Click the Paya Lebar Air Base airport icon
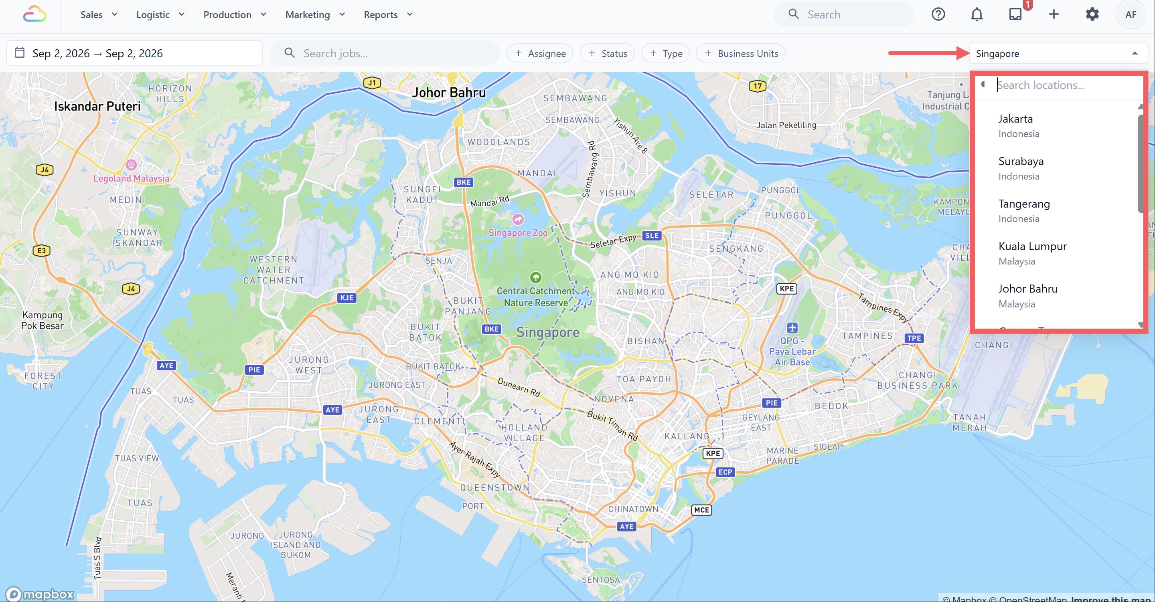 (792, 328)
